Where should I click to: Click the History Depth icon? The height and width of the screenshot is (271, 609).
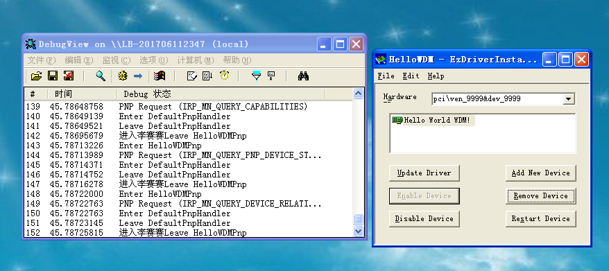[x=271, y=76]
